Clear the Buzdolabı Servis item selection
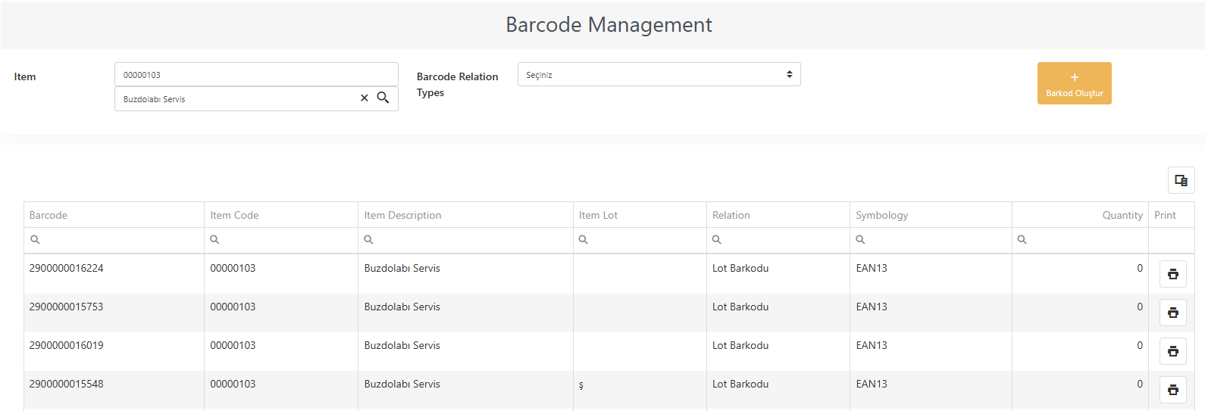1205x411 pixels. (364, 98)
